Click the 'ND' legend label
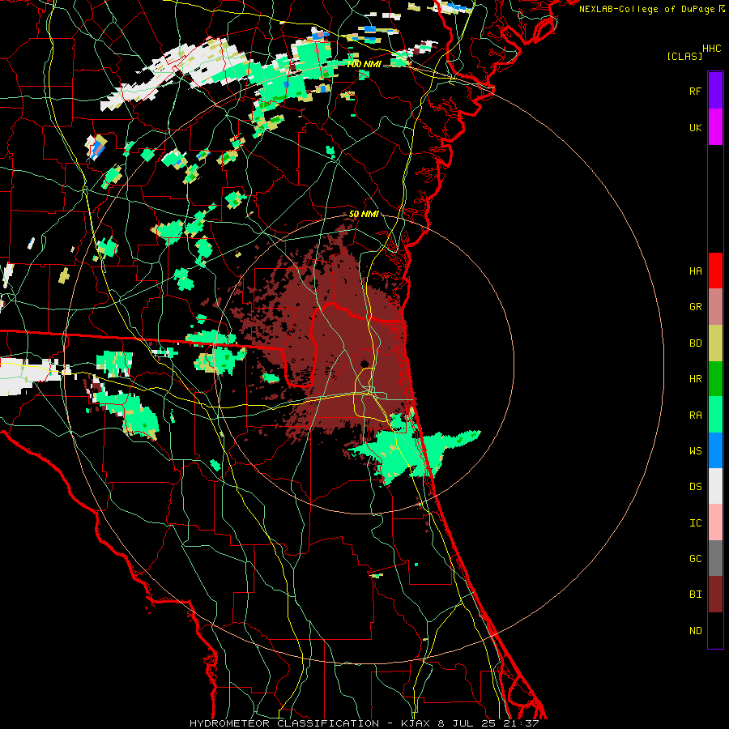Image resolution: width=729 pixels, height=729 pixels. click(696, 630)
